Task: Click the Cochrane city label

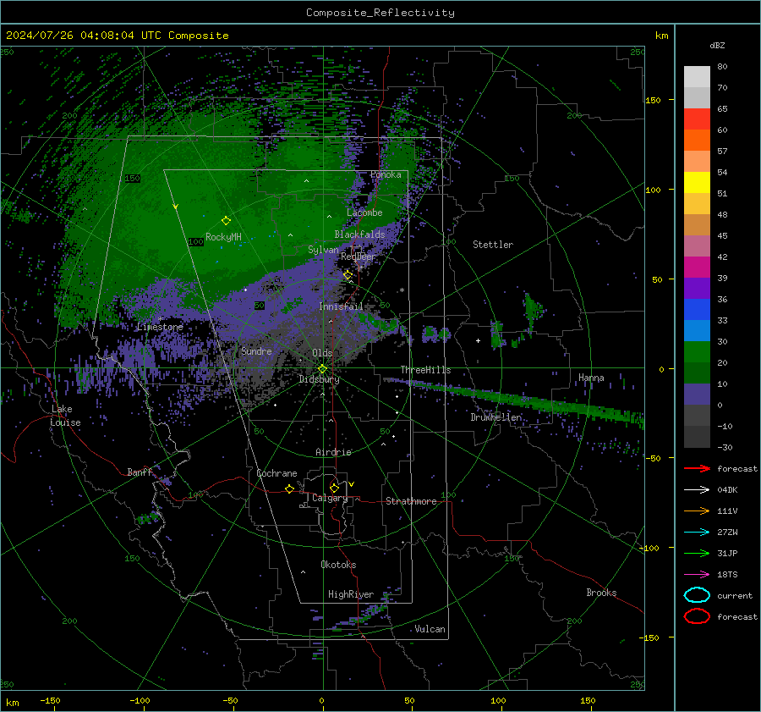Action: pyautogui.click(x=276, y=473)
